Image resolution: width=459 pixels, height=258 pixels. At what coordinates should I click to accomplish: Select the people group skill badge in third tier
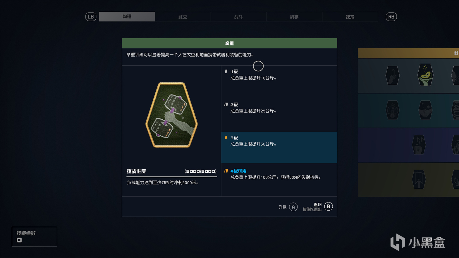click(x=419, y=145)
